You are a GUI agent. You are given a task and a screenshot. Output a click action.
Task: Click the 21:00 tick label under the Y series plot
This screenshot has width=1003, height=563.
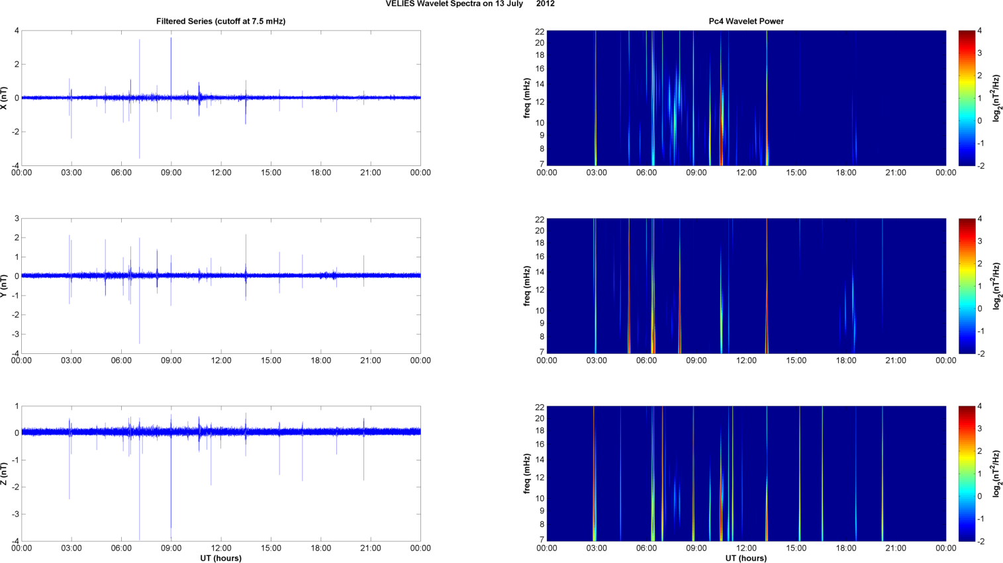coord(371,361)
